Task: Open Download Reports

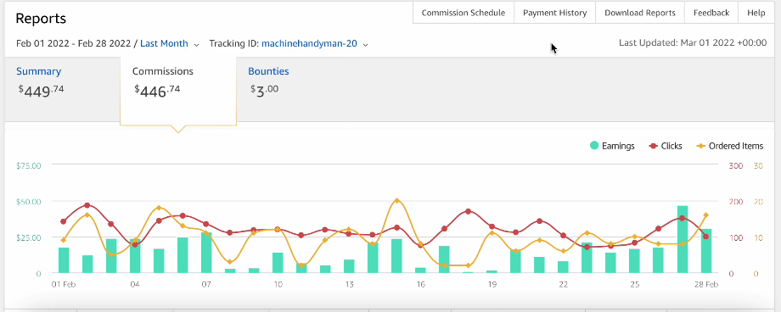Action: tap(639, 13)
